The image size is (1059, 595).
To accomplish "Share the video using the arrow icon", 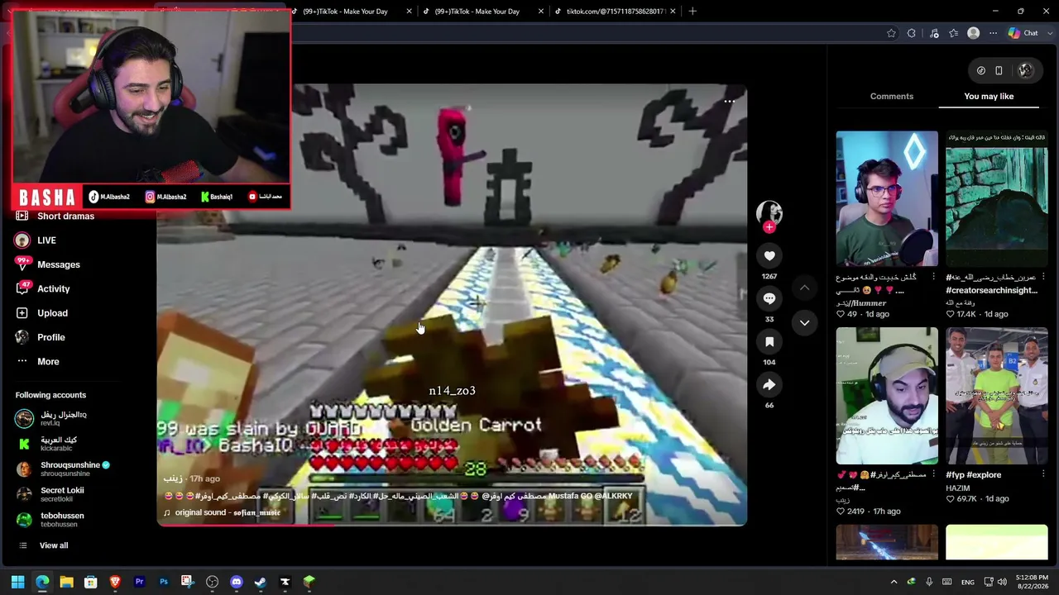I will (x=769, y=384).
